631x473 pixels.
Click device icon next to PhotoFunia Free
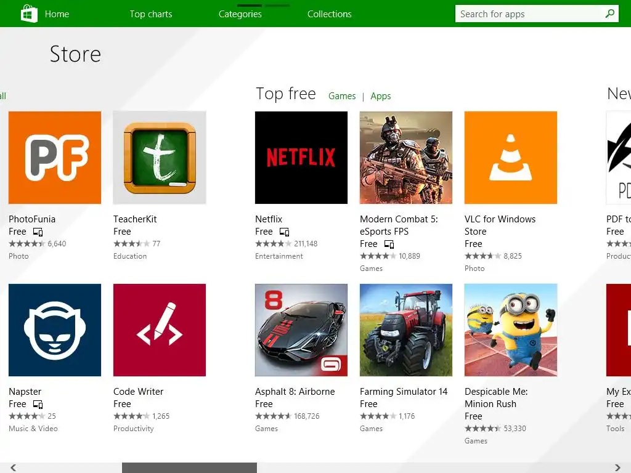[x=38, y=232]
